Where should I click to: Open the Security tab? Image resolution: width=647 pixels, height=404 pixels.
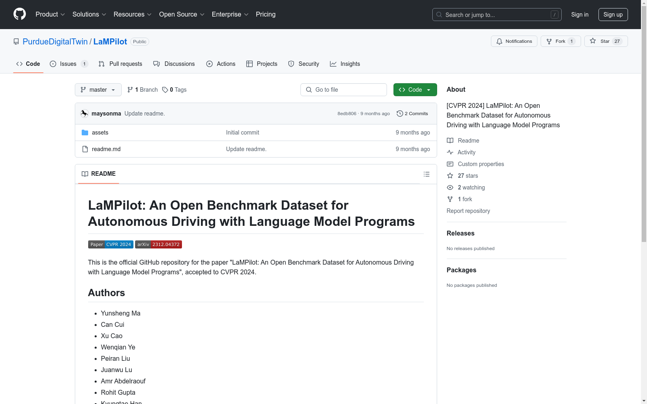[304, 64]
